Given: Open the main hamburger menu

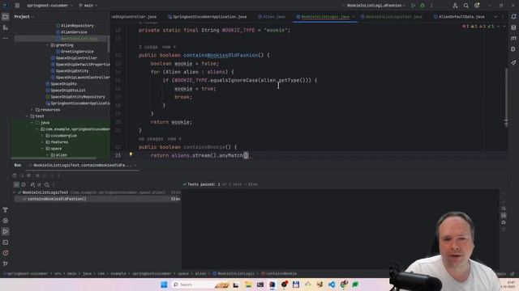Looking at the screenshot, I should tap(17, 6).
